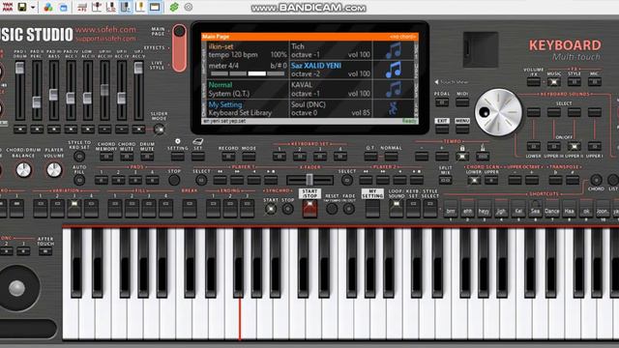Click the MY SETTING button
This screenshot has width=619, height=348.
(x=372, y=209)
